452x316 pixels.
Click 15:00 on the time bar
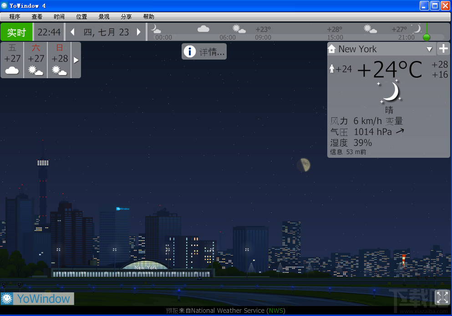[335, 37]
